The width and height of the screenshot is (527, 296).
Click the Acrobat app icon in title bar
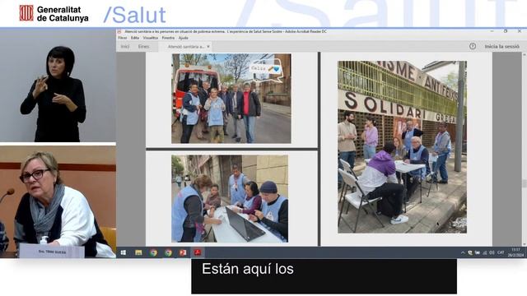click(119, 31)
